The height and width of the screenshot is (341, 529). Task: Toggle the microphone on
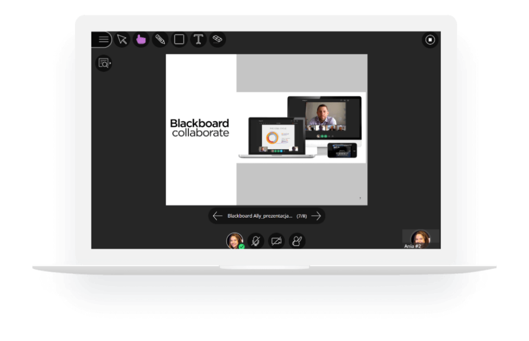[256, 240]
